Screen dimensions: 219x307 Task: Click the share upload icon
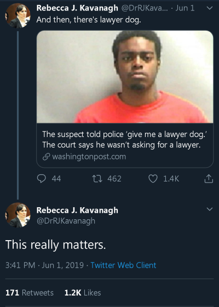click(x=209, y=179)
